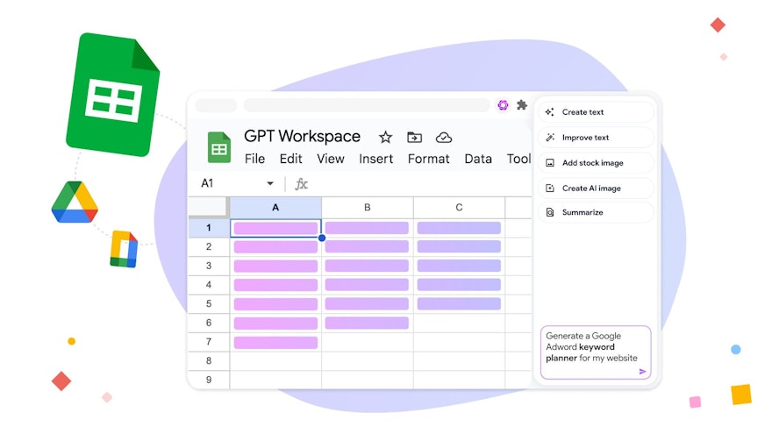Click the icon beside Create AI image
The width and height of the screenshot is (772, 434).
550,188
